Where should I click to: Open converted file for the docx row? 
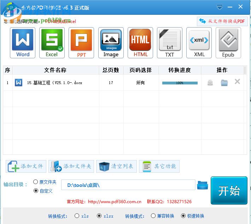point(210,83)
